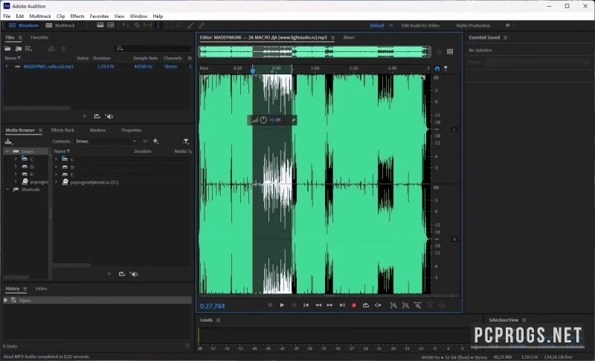Switch to Waveform editor view

pos(24,25)
